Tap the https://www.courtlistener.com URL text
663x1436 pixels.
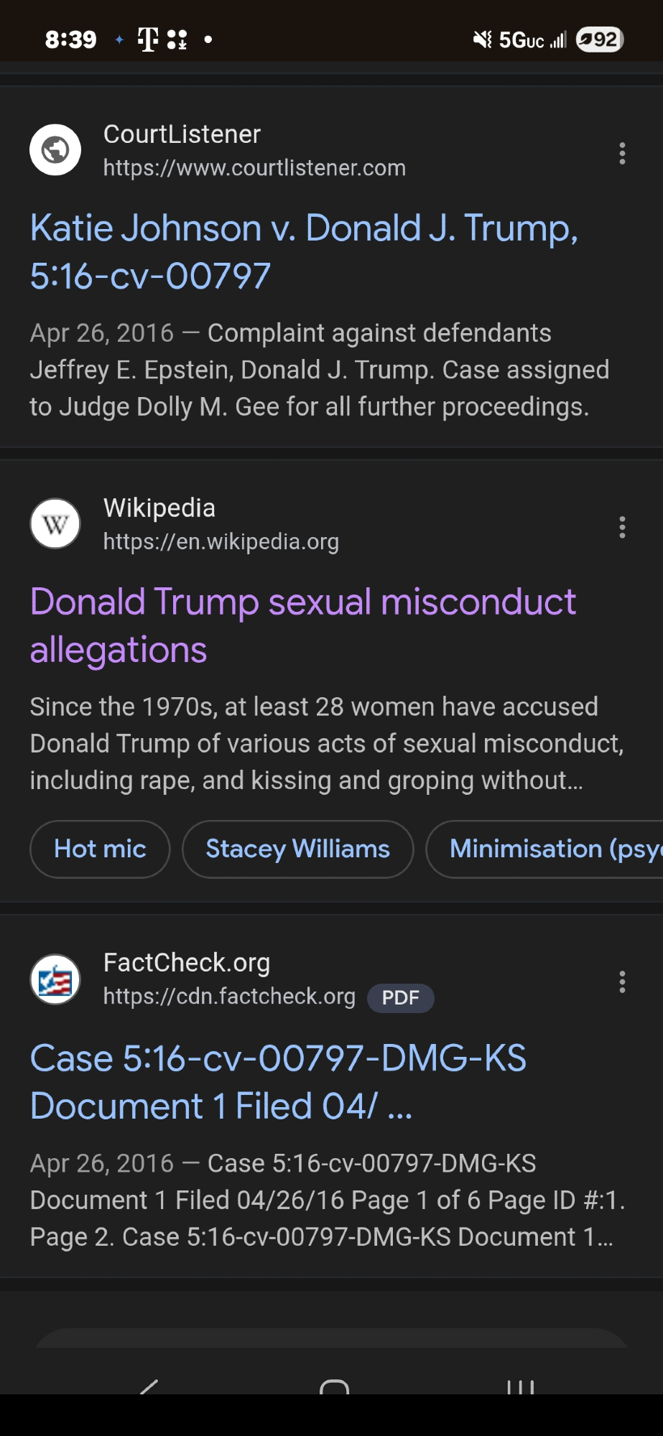coord(254,168)
